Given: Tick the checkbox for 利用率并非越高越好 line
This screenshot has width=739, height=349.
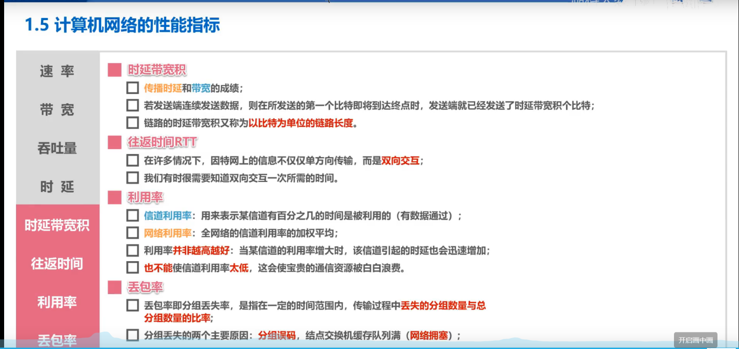Looking at the screenshot, I should click(132, 250).
